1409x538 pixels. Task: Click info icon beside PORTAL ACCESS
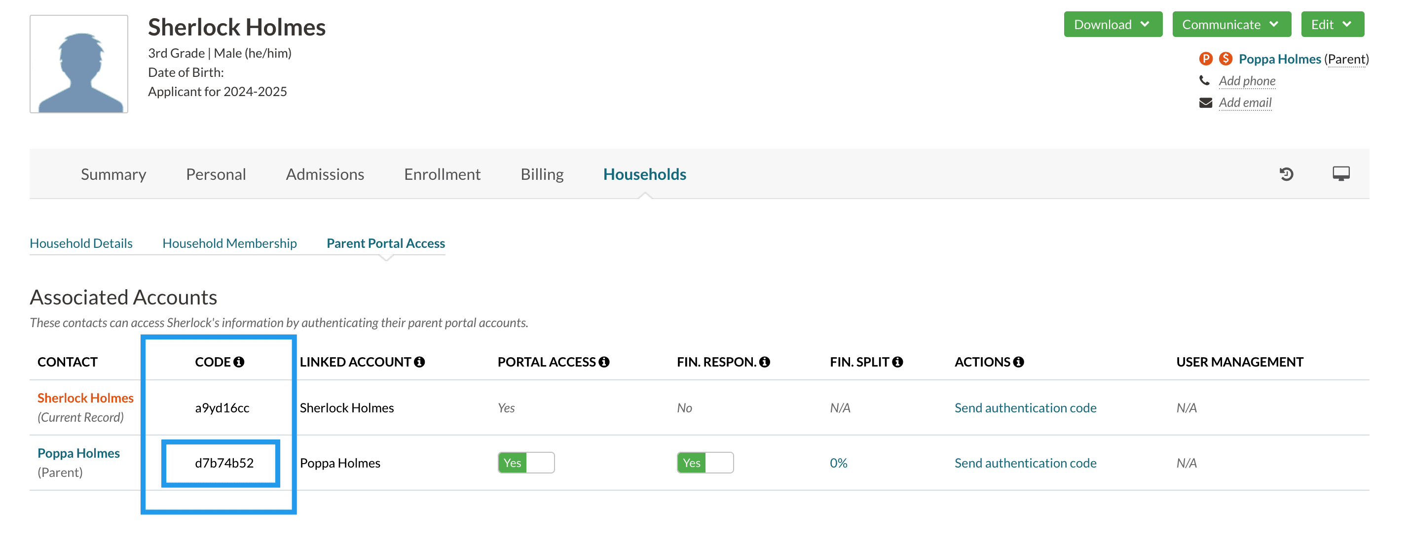point(604,362)
